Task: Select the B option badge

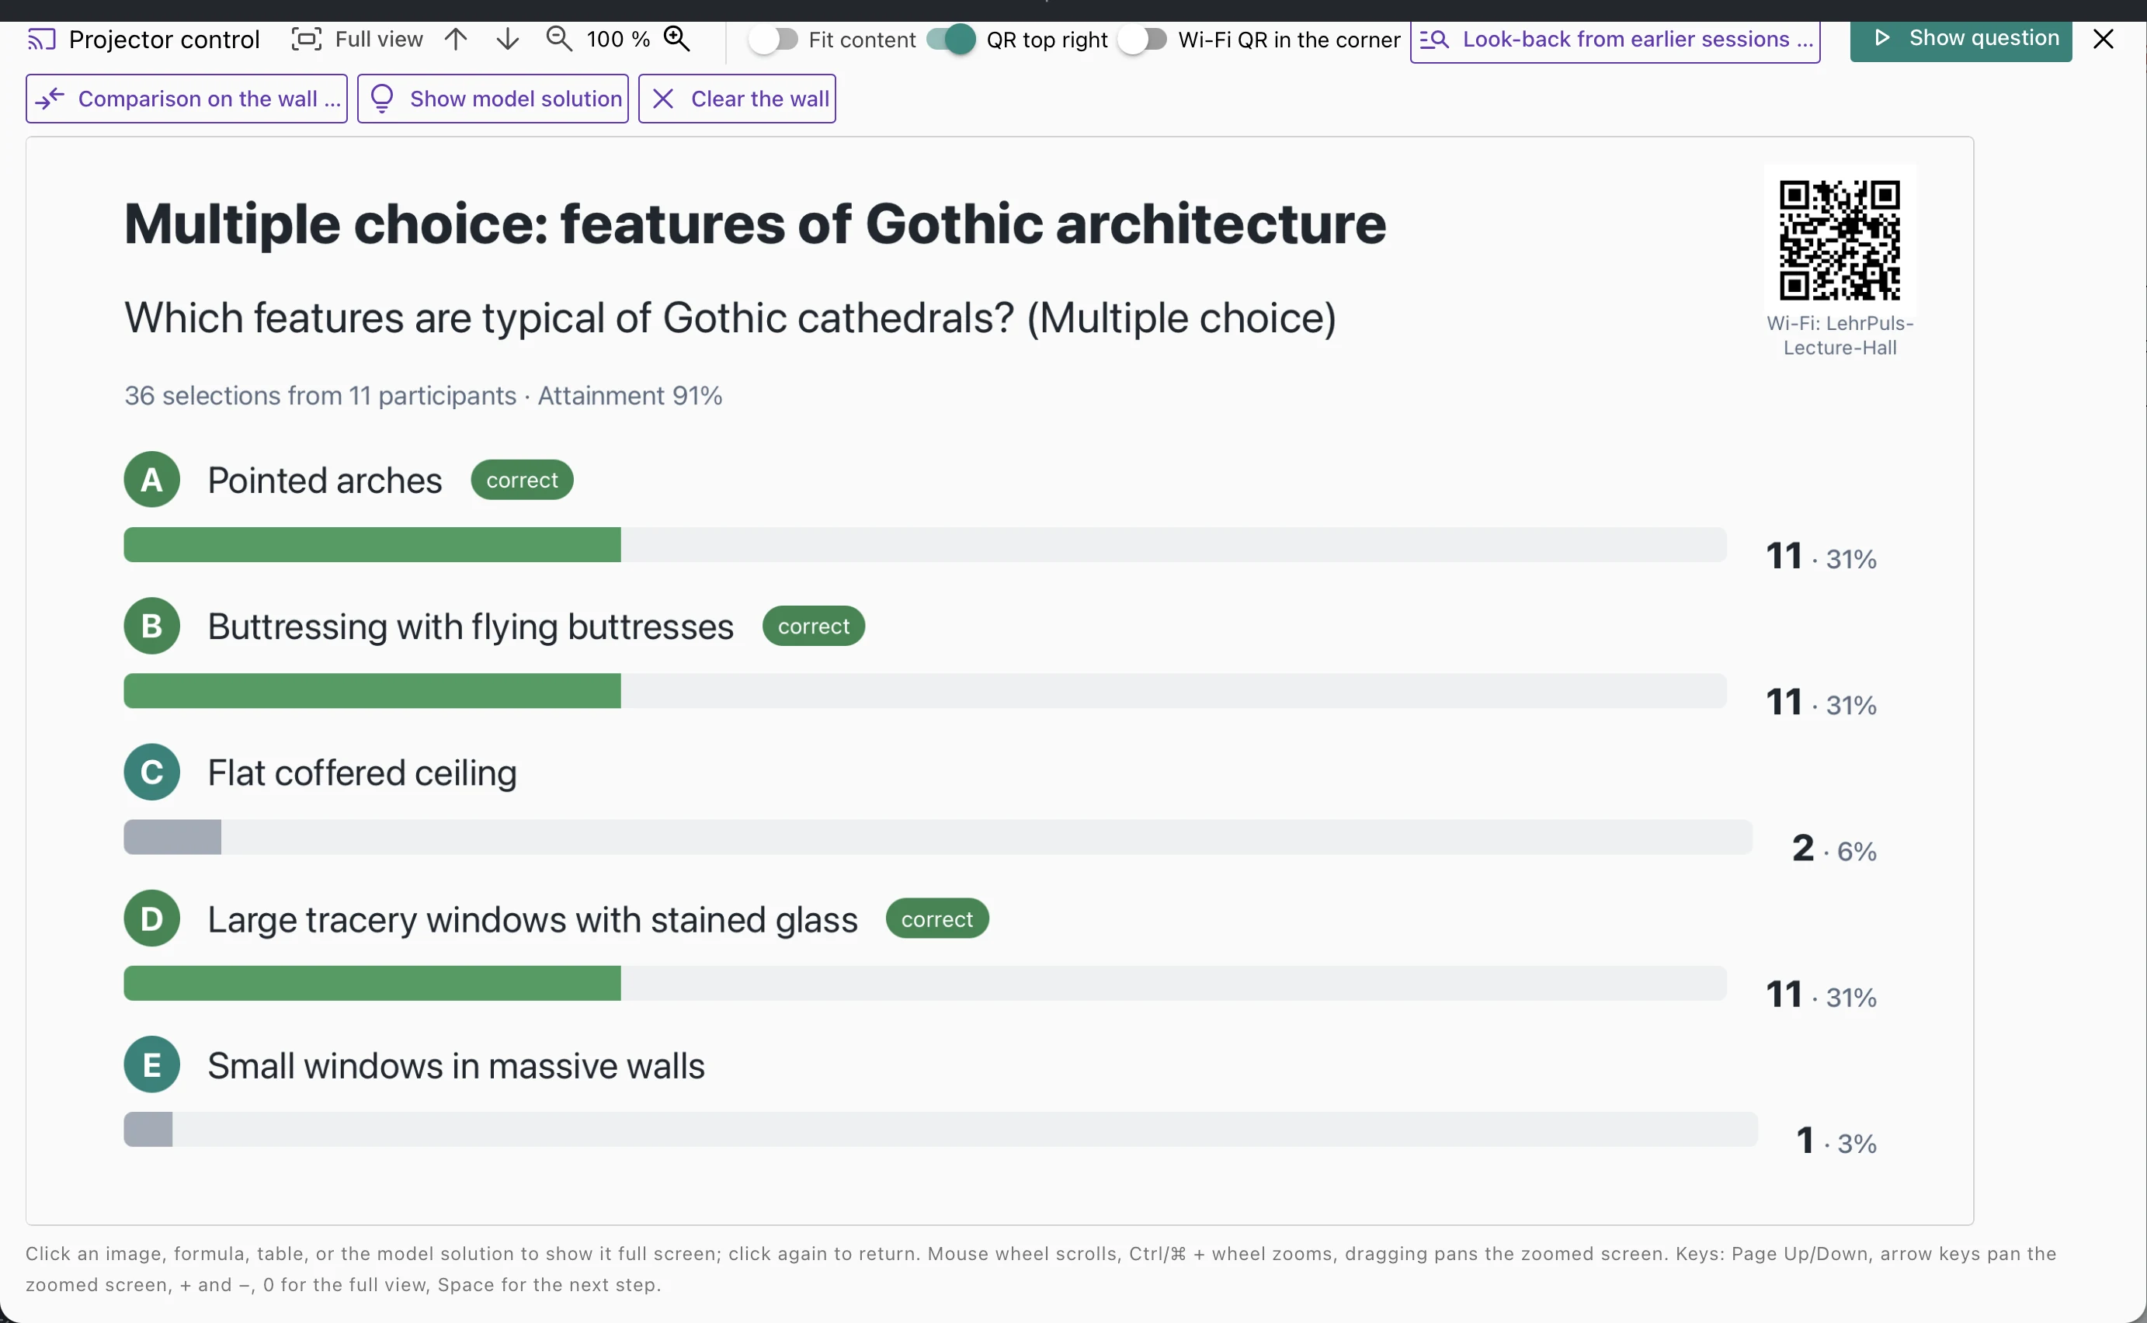Action: (151, 626)
